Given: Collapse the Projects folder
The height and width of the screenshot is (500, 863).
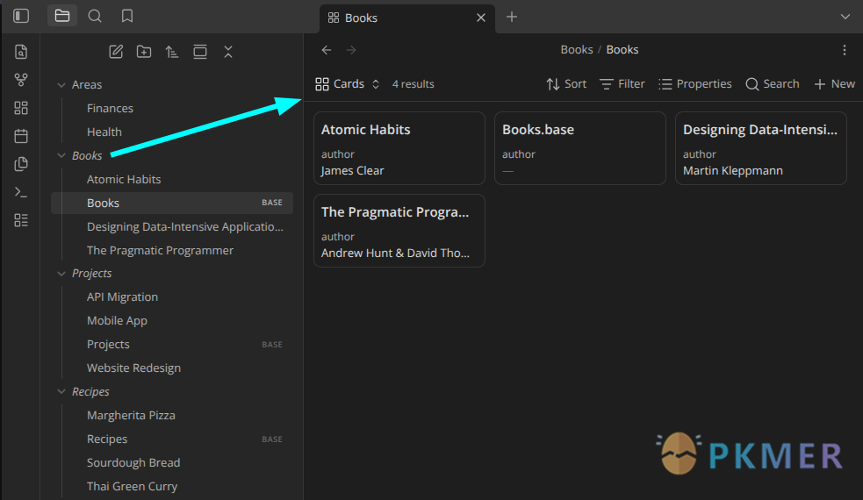Looking at the screenshot, I should 61,274.
